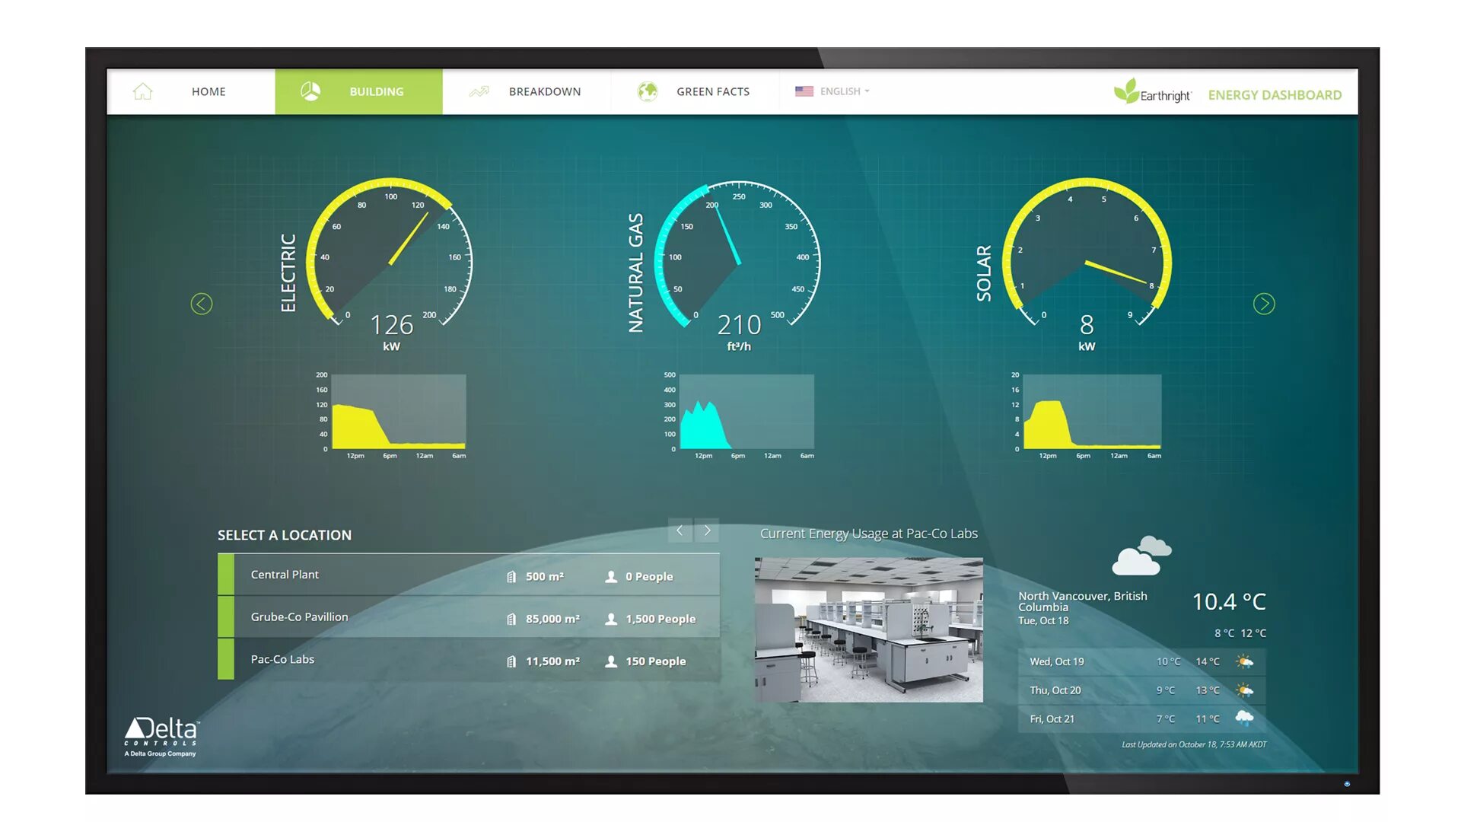Click the Green Facts globe icon
This screenshot has height=822, width=1461.
(648, 91)
